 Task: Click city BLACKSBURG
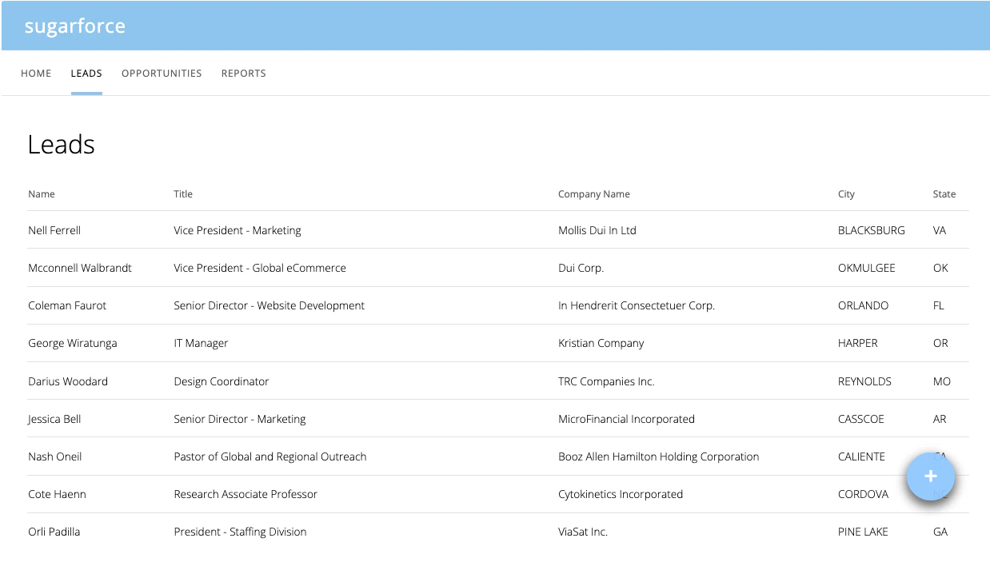click(872, 230)
